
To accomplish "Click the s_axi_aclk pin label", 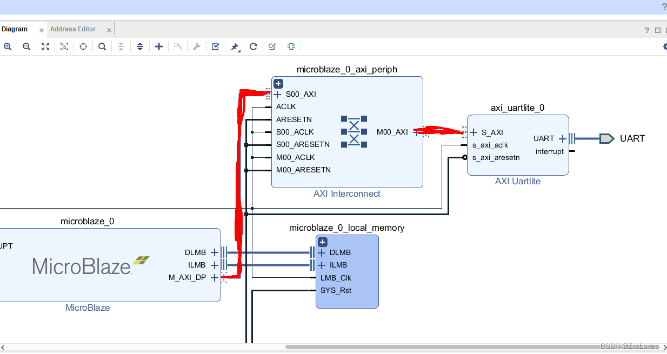I will (x=490, y=145).
